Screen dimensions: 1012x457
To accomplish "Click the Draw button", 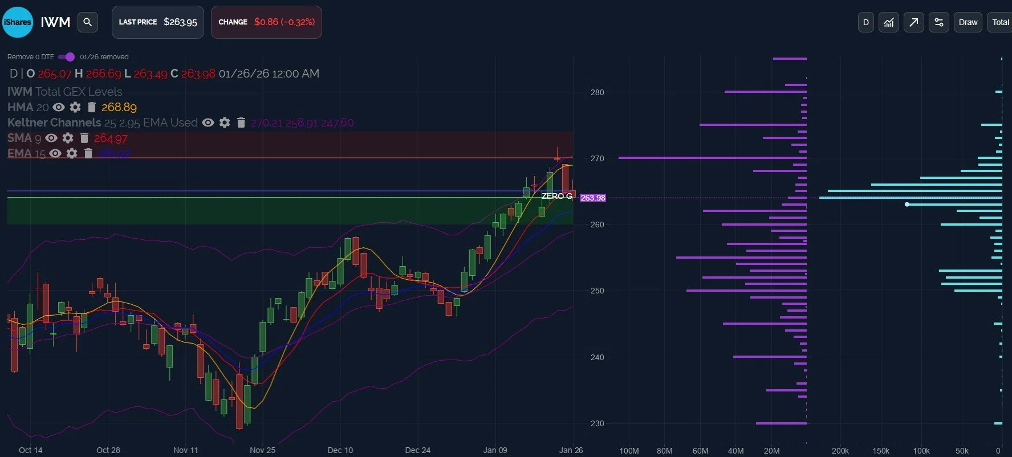I will [968, 22].
